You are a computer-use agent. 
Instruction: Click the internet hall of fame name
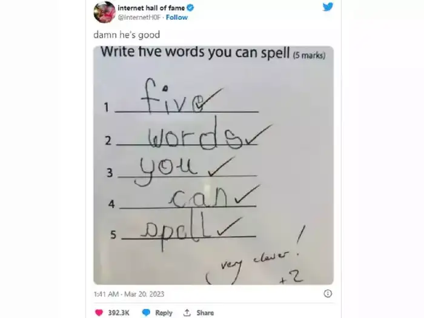click(x=151, y=8)
